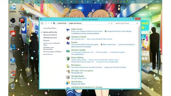Select the iTunes desktop shortcut
Screen dimensions: 171x96
point(13,61)
